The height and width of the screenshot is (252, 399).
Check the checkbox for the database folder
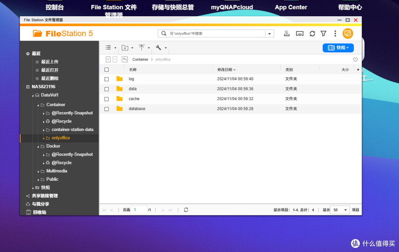[106, 109]
